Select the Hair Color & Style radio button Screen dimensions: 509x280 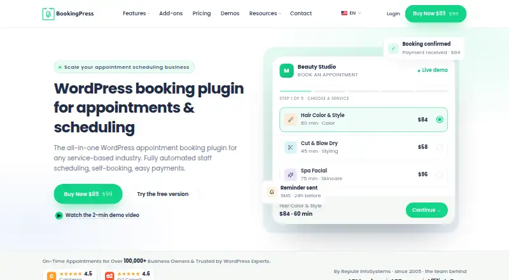click(440, 120)
